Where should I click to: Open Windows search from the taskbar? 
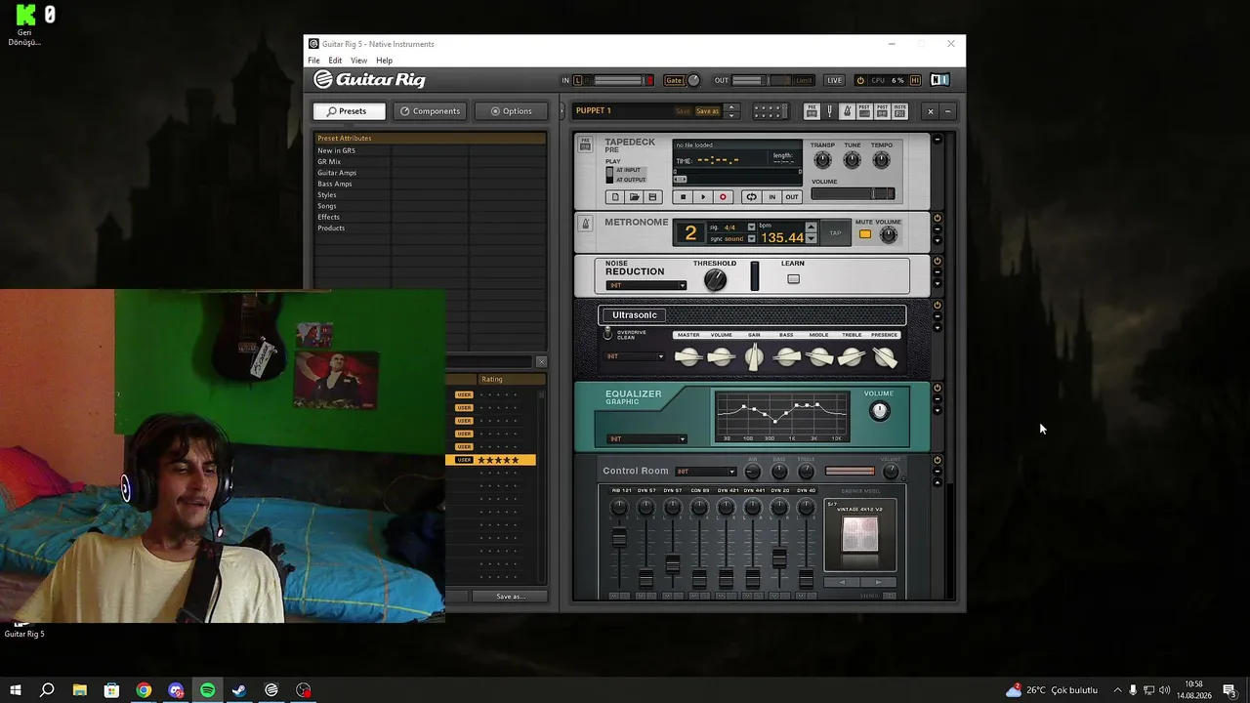click(x=47, y=690)
